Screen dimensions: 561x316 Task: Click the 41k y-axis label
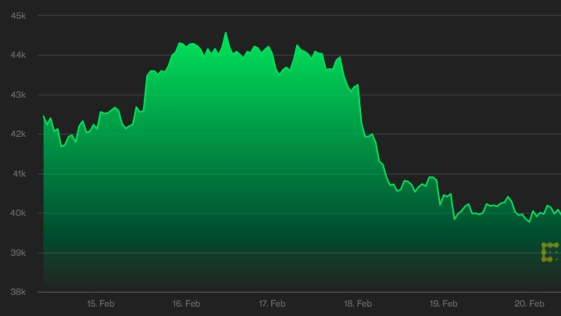pos(18,174)
